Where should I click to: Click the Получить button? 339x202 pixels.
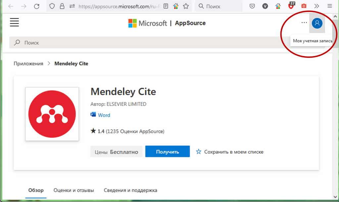(x=168, y=151)
